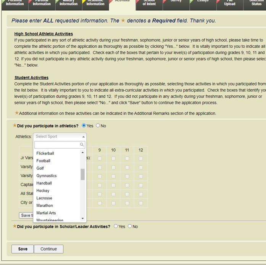Choose Yes for Scholar/Leader Activities
The width and height of the screenshot is (266, 265).
pyautogui.click(x=116, y=226)
